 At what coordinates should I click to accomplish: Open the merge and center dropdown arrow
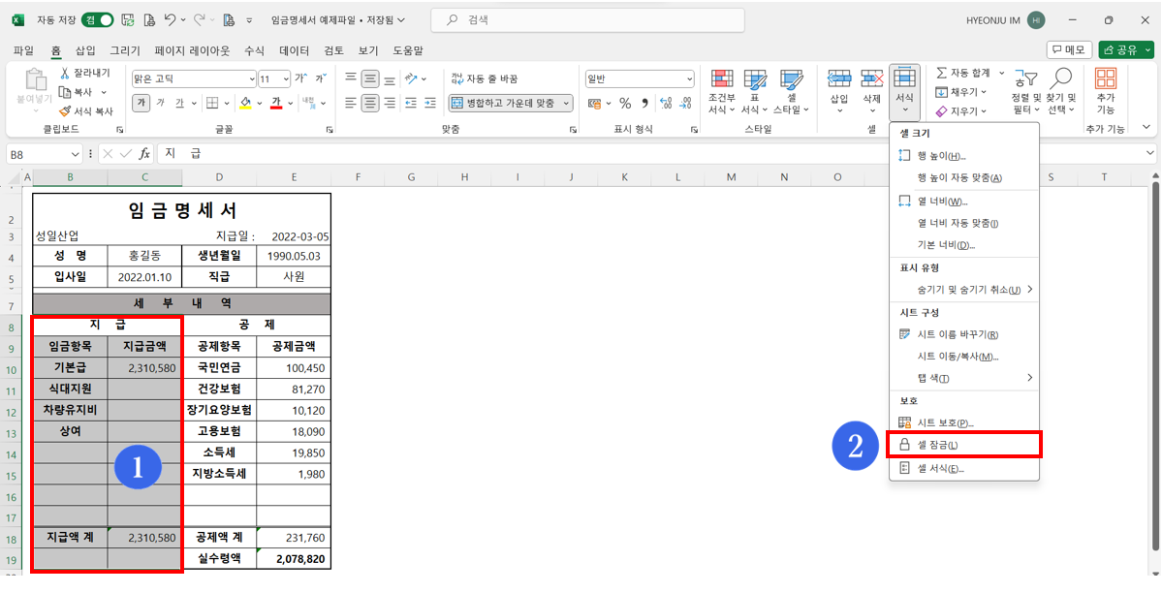[568, 103]
